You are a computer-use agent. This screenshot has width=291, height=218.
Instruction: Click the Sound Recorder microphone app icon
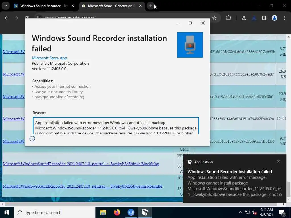click(x=190, y=45)
